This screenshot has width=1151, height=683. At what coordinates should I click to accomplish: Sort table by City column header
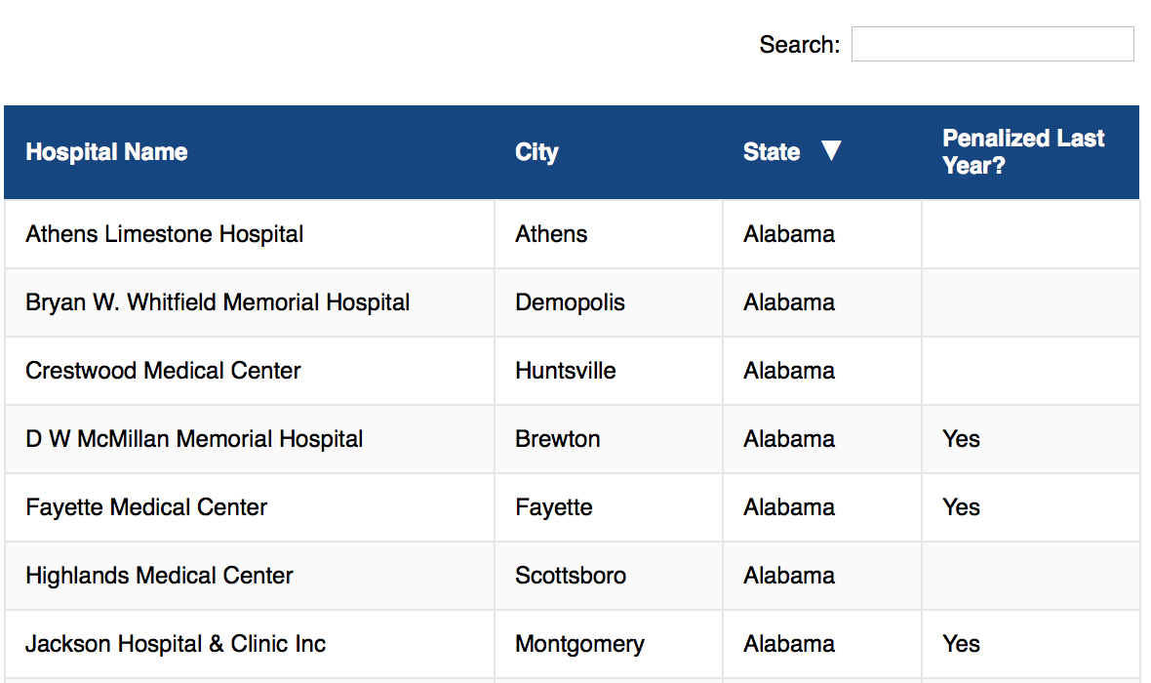pos(536,152)
